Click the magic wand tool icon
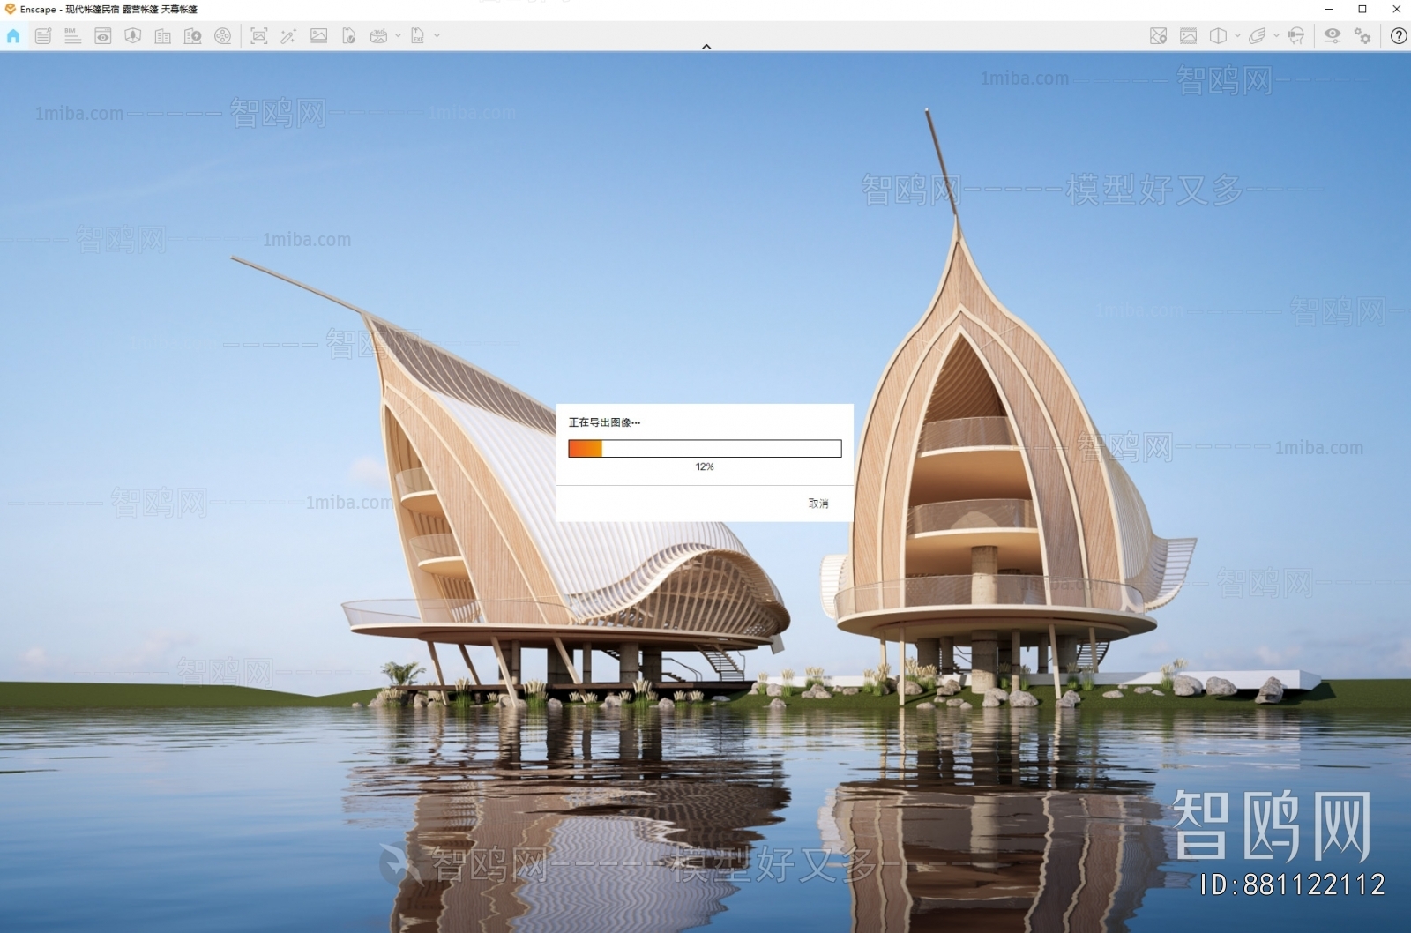Image resolution: width=1411 pixels, height=933 pixels. click(x=288, y=36)
